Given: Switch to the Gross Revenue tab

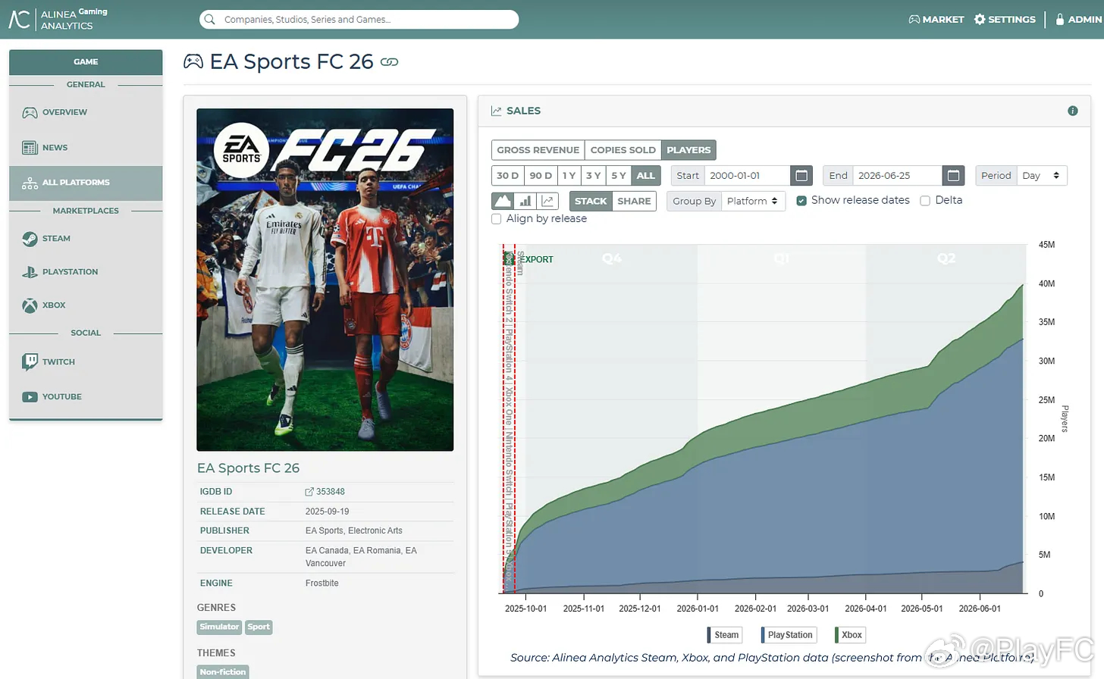Looking at the screenshot, I should 538,150.
